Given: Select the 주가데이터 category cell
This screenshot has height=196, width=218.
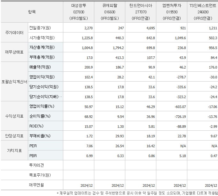Looking at the screenshot, I should pos(14,33).
